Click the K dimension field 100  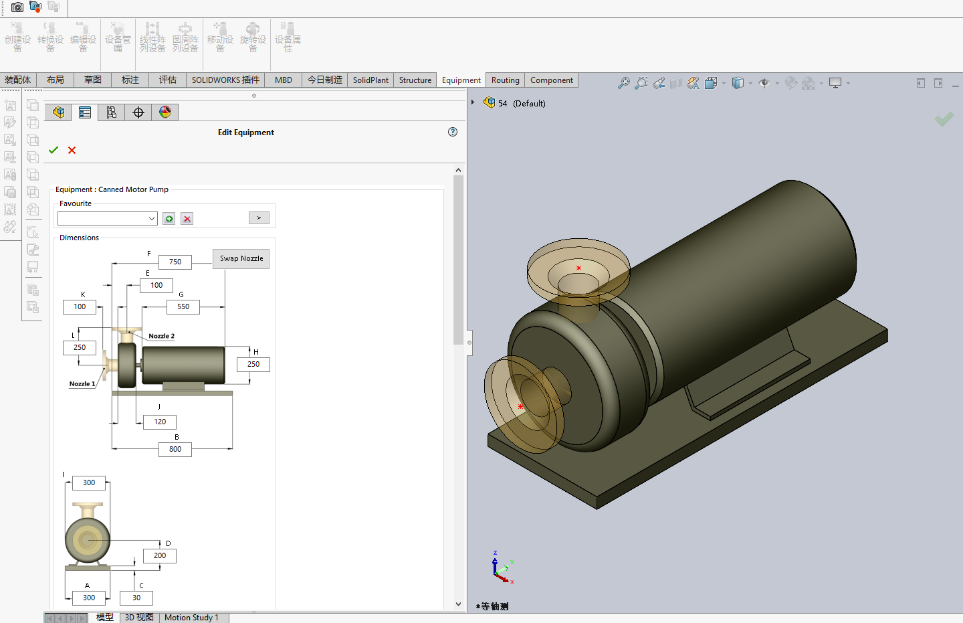80,306
